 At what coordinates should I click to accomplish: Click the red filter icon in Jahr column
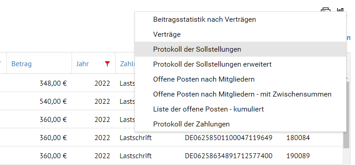point(107,64)
